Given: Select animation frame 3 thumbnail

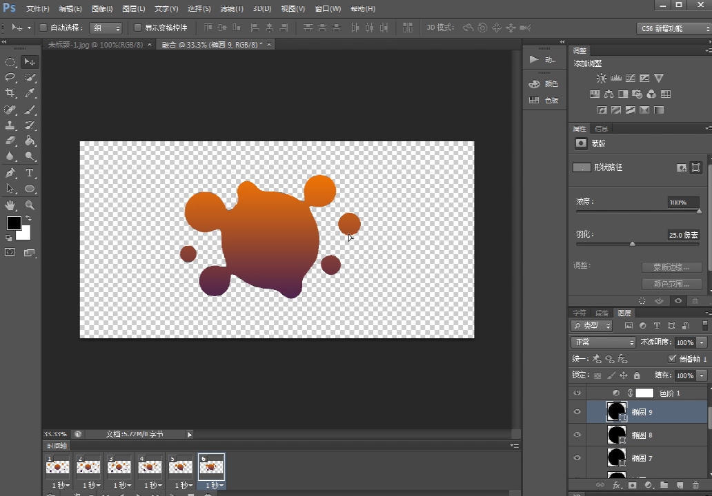Looking at the screenshot, I should coord(119,466).
